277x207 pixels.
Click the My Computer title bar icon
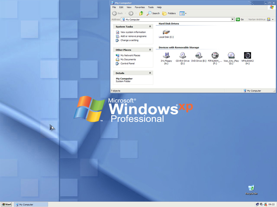click(x=113, y=3)
